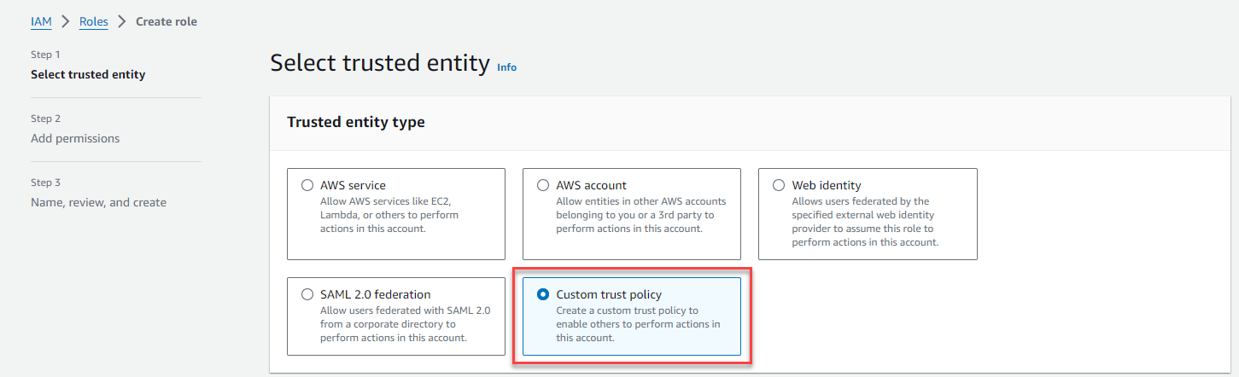This screenshot has width=1239, height=377.
Task: Choose the AWS account radio button
Action: click(543, 185)
